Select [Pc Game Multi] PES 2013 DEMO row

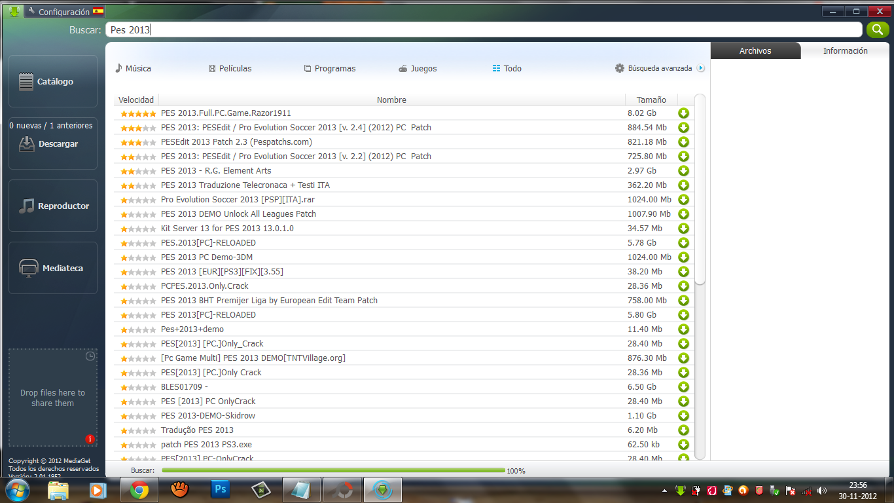(404, 358)
